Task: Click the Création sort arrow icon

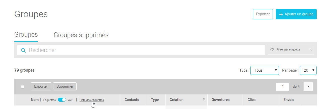Action: (x=204, y=100)
